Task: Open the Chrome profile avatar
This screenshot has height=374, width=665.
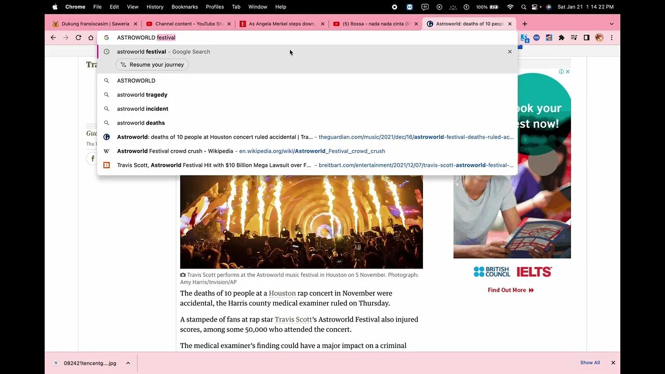Action: click(x=599, y=37)
